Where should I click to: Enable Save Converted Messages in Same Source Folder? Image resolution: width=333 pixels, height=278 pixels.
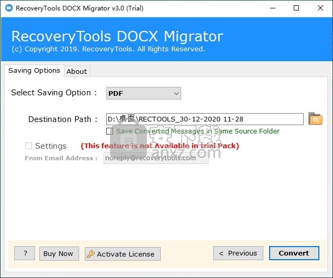coord(109,131)
